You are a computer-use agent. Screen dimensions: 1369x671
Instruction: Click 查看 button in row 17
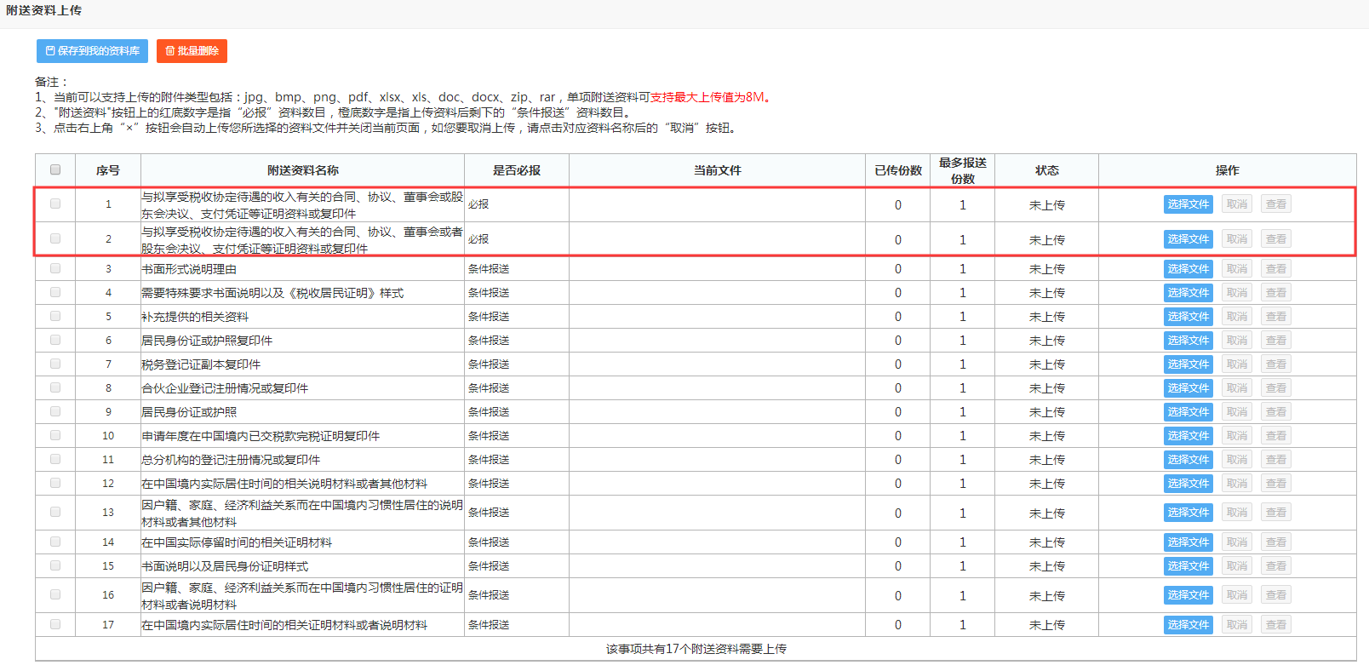coord(1276,625)
